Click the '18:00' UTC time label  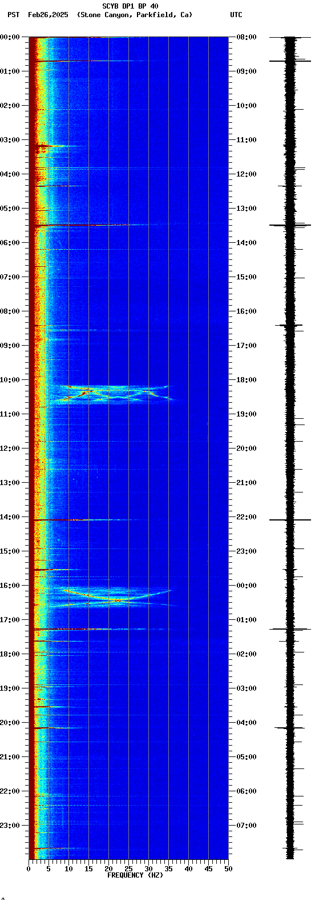247,380
